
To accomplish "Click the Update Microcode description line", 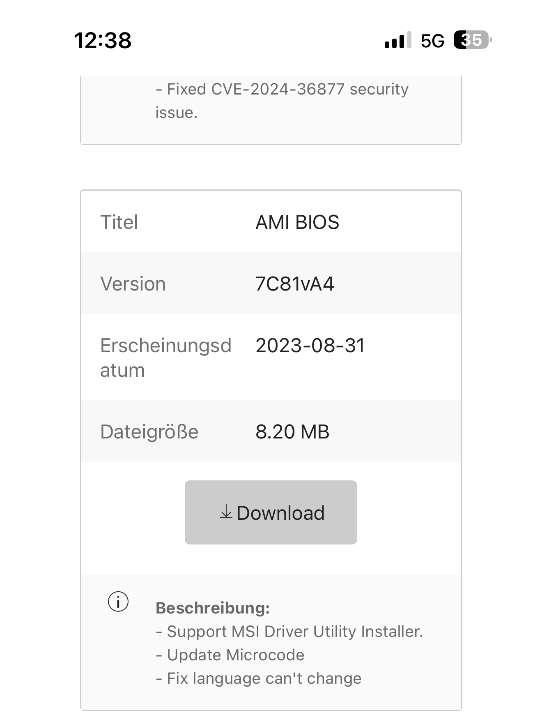I will 230,655.
